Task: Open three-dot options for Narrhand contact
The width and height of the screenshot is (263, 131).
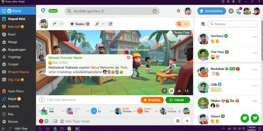Action: click(255, 37)
